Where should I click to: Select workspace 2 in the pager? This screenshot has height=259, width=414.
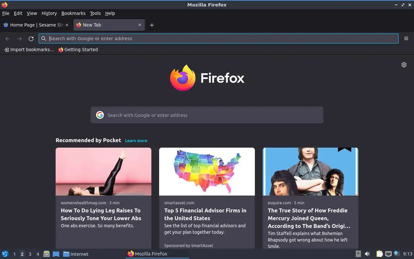coord(22,254)
